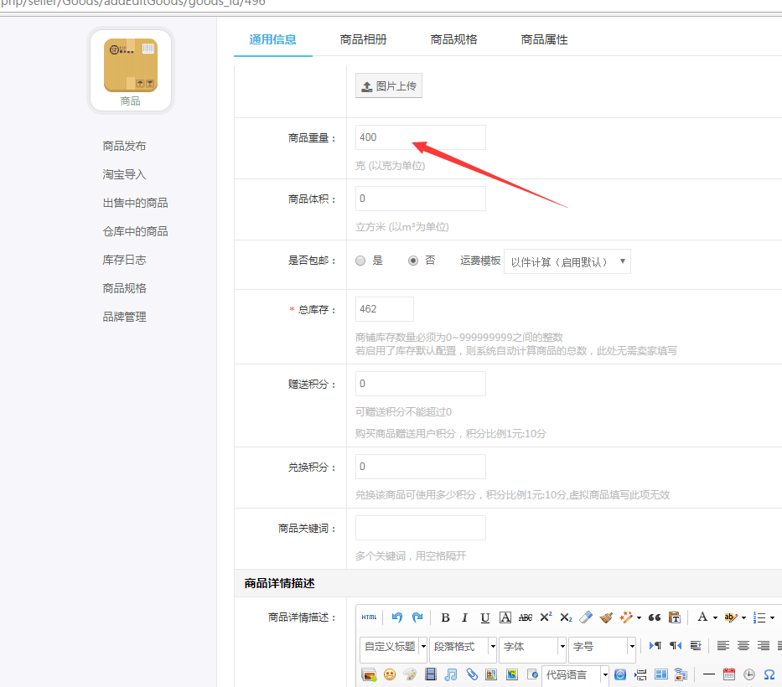Open the font color picker

703,617
